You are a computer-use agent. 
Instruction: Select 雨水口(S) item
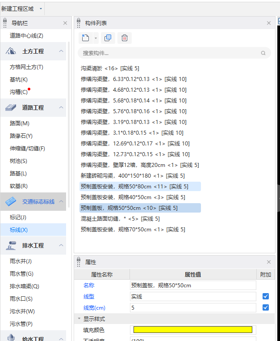[x=21, y=299]
